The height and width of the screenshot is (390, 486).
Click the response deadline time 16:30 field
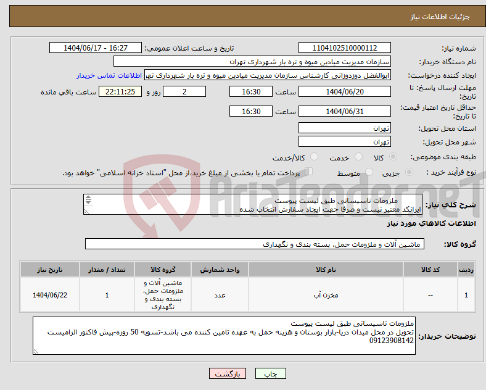pyautogui.click(x=251, y=92)
